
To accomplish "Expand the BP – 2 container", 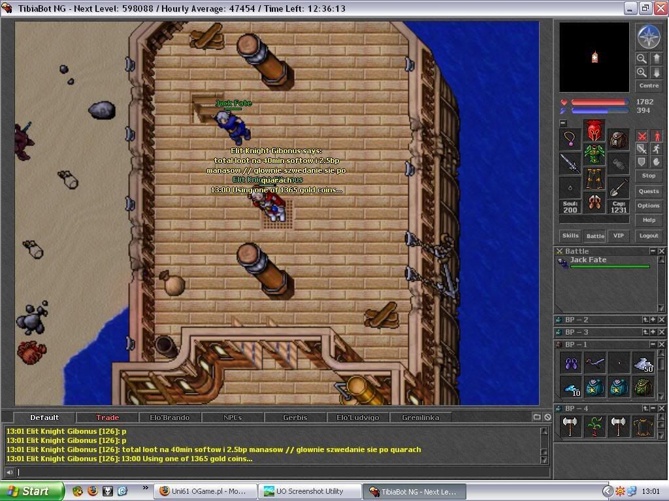I will (653, 320).
